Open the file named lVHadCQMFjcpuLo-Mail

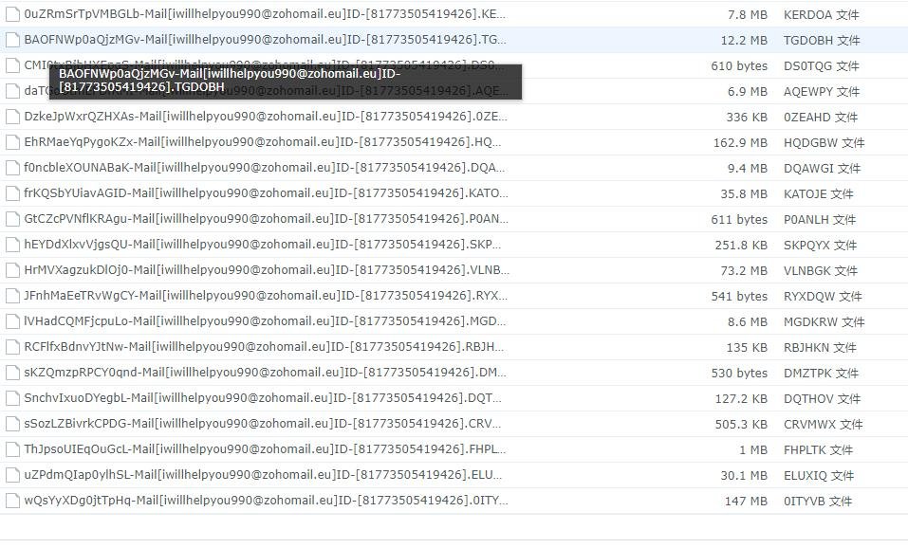point(265,320)
